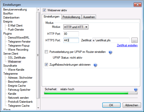Select Soundkarte in the tree

[10, 66]
